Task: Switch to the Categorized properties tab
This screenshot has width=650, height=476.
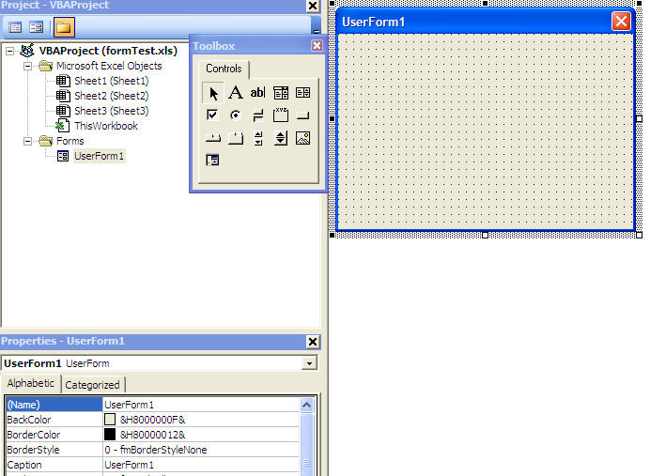Action: click(92, 385)
